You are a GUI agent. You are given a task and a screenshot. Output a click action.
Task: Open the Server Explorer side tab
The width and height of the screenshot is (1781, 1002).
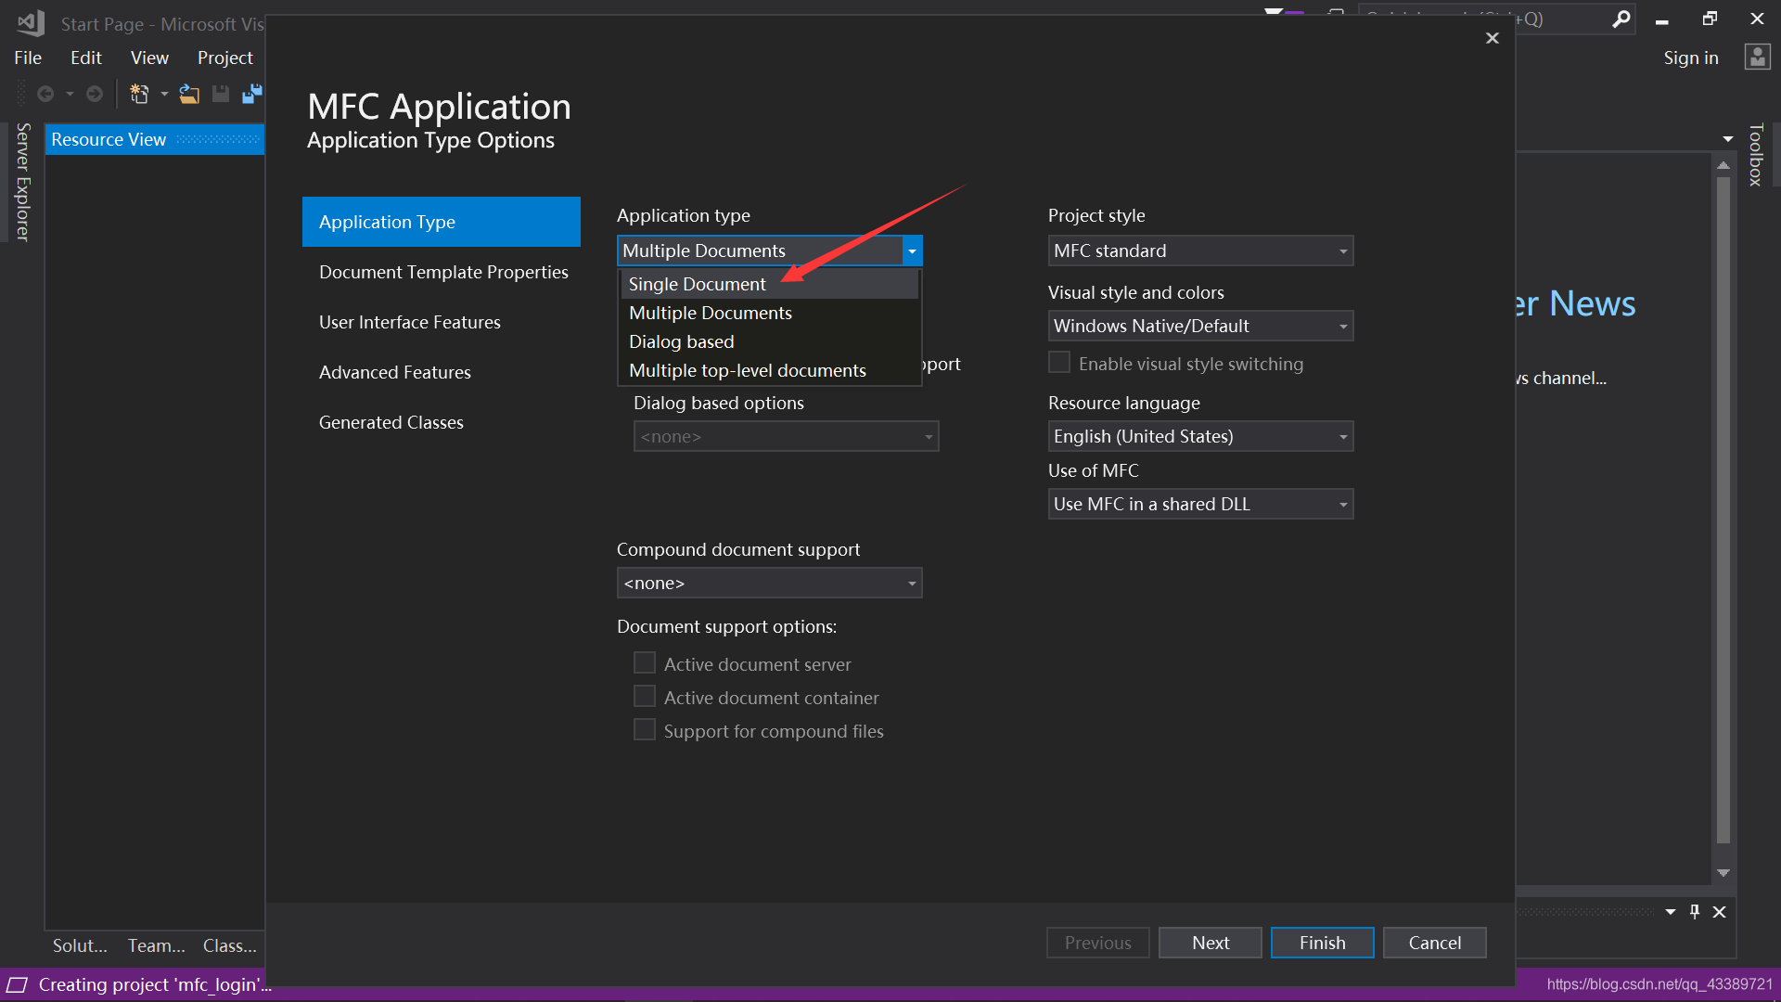click(x=22, y=182)
